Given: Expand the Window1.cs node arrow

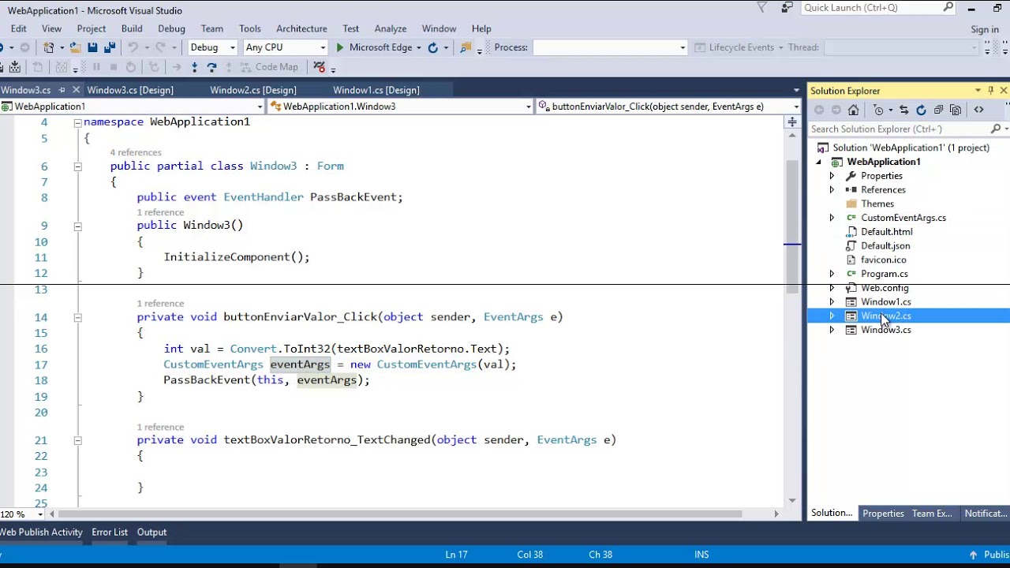Looking at the screenshot, I should click(832, 302).
